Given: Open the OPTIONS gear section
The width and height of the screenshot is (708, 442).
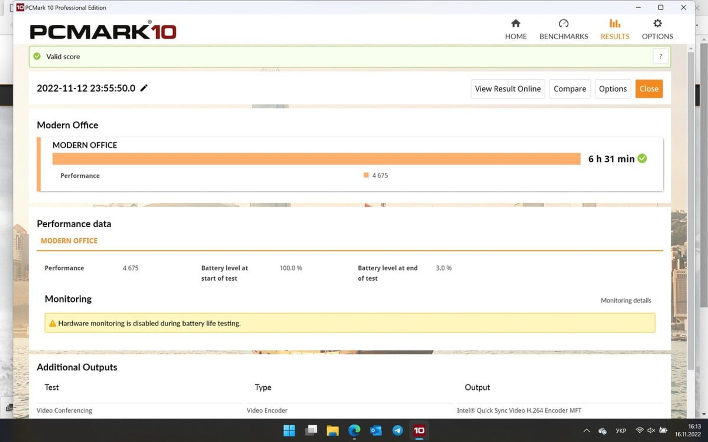Looking at the screenshot, I should coord(657,29).
